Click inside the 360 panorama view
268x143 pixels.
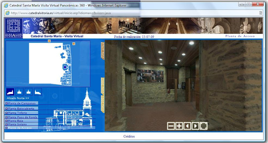click(x=183, y=86)
